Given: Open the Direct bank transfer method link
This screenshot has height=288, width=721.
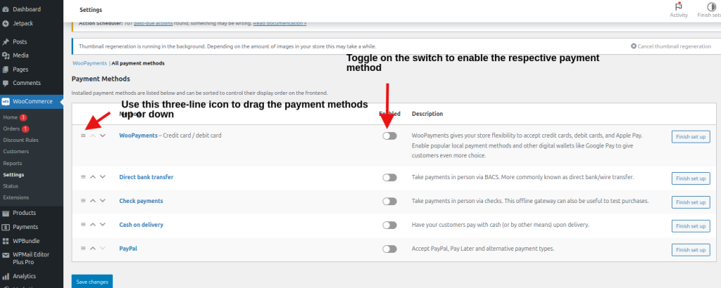Looking at the screenshot, I should [x=146, y=177].
